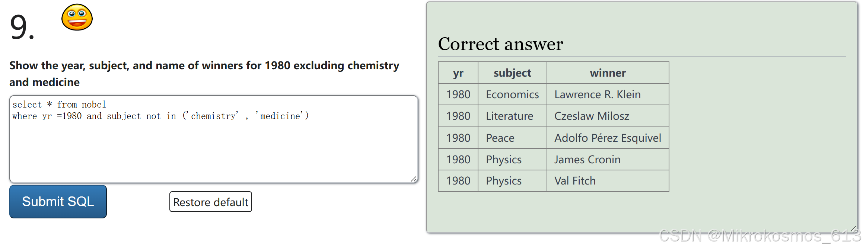Click the Literature subject cell
863x250 pixels.
pos(509,116)
